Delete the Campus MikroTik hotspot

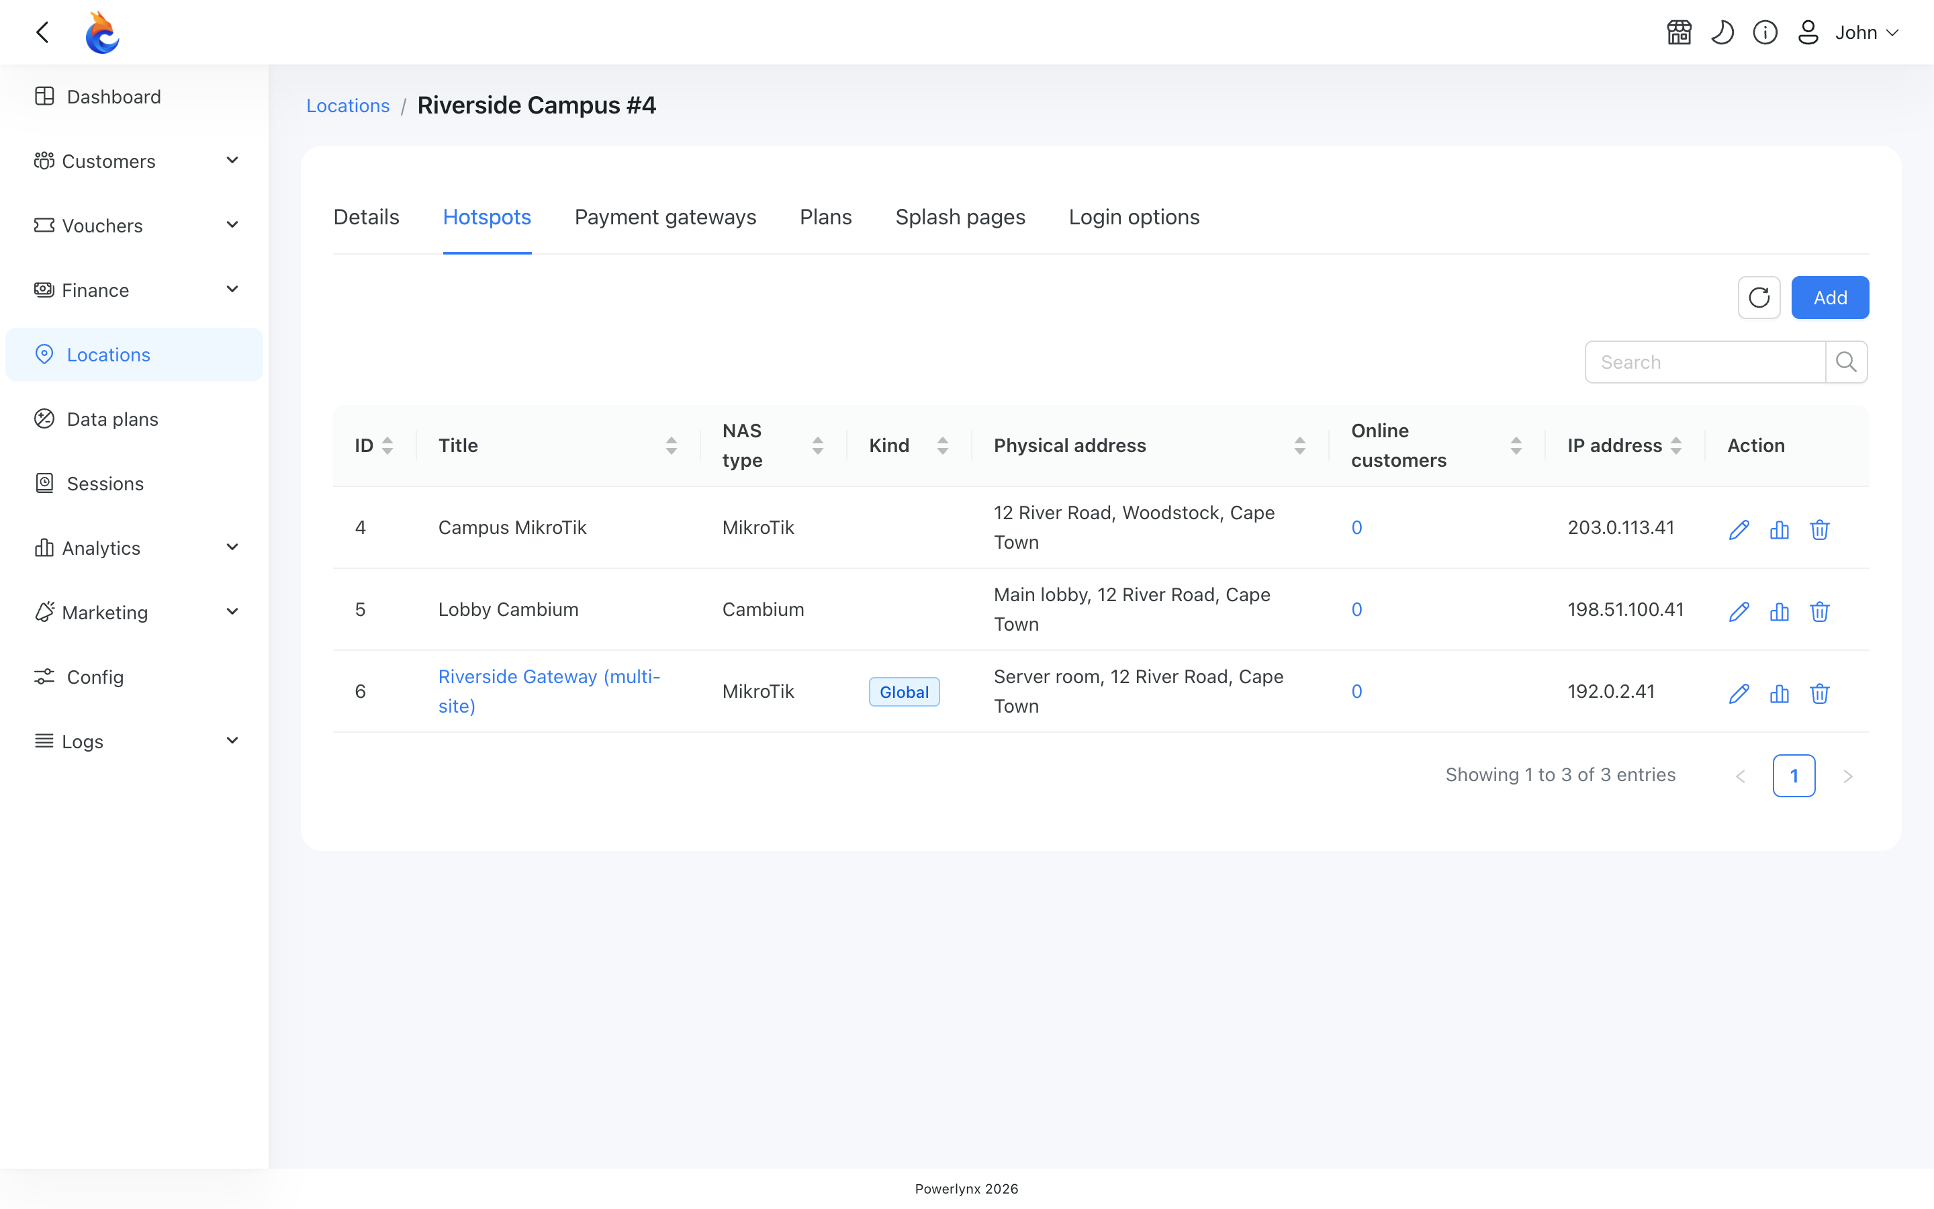[x=1820, y=529]
